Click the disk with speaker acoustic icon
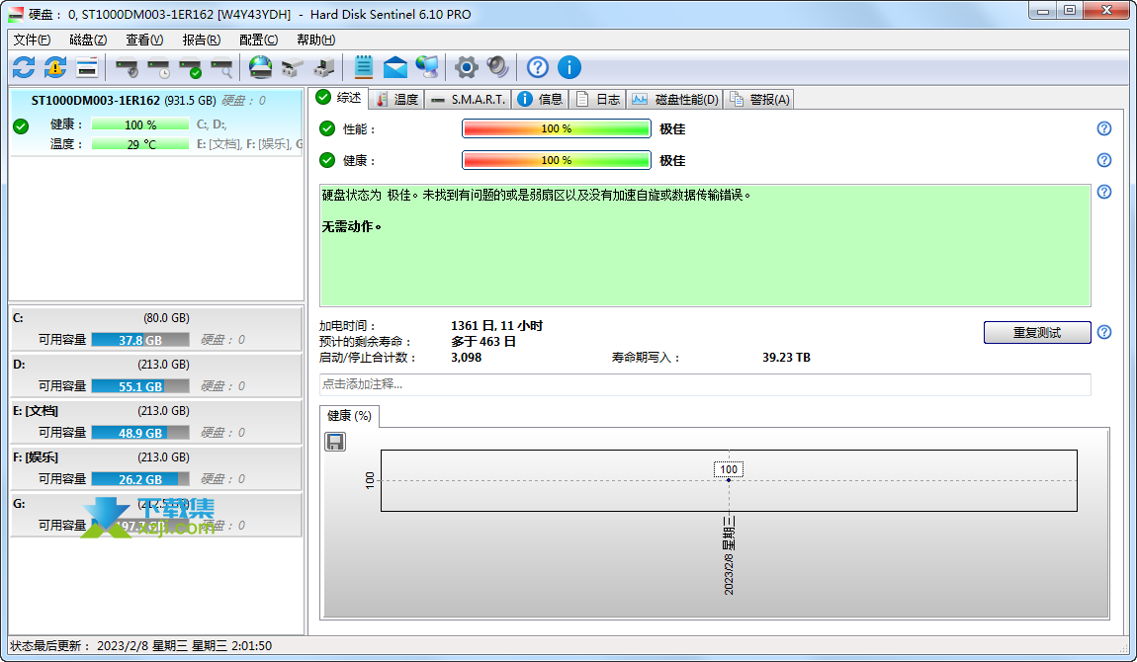1137x662 pixels. (127, 68)
